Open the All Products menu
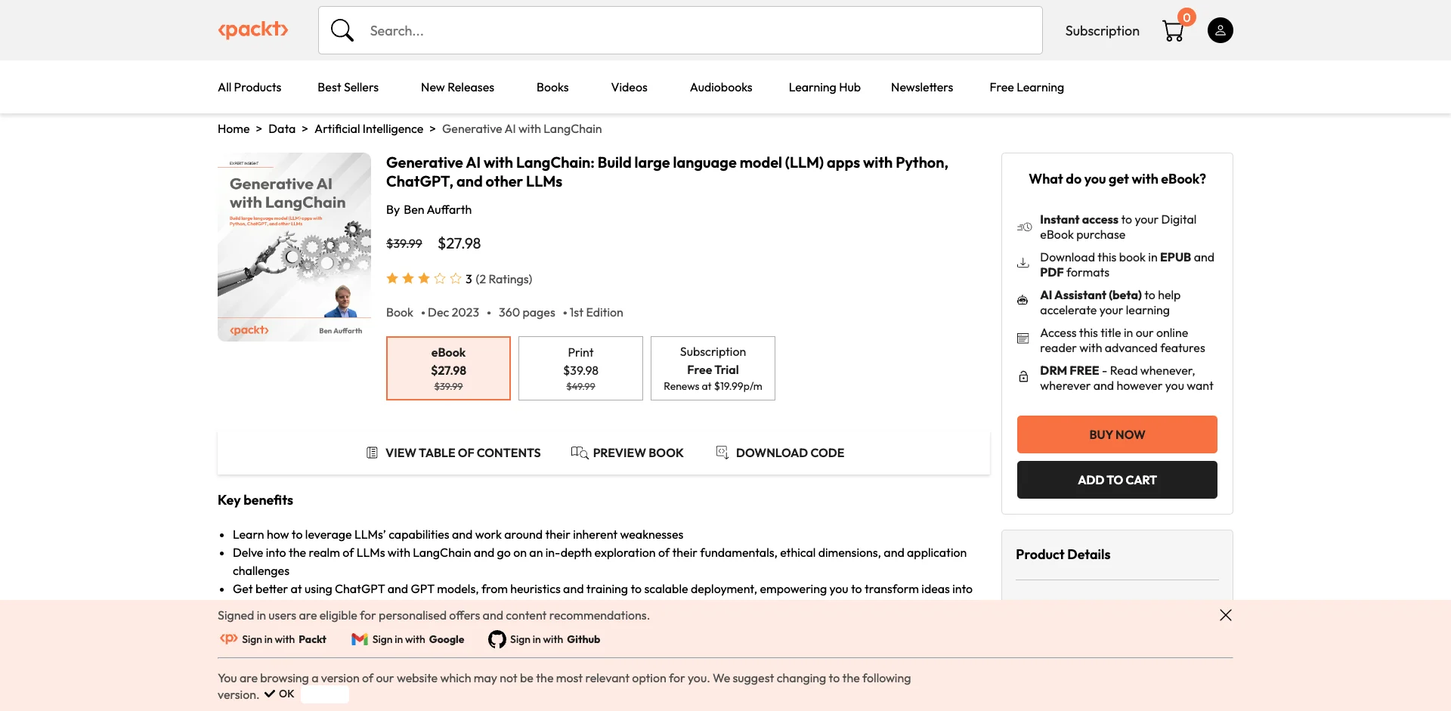 pyautogui.click(x=249, y=87)
